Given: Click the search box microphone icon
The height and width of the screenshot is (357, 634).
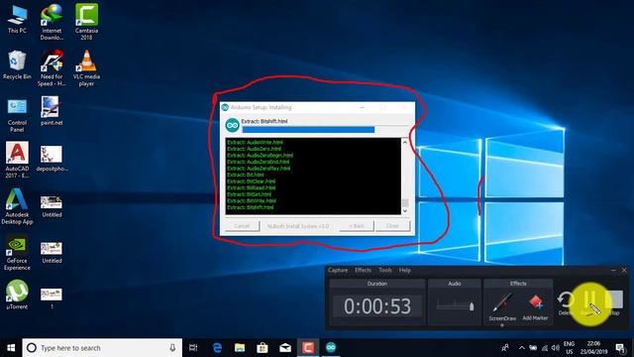Looking at the screenshot, I should [172, 348].
